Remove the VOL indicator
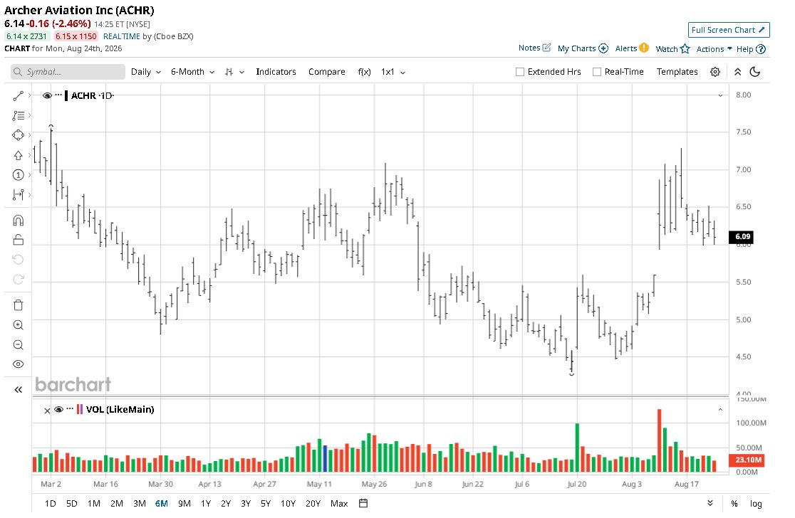The width and height of the screenshot is (795, 518). (47, 411)
